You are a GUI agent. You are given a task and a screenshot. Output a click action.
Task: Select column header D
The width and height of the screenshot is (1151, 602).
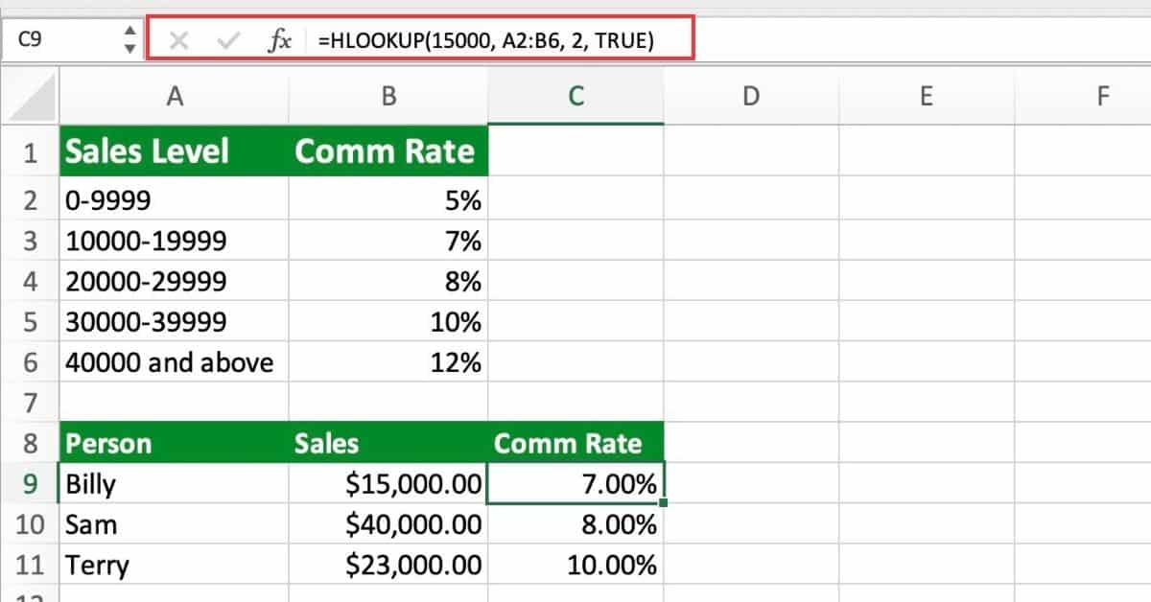click(752, 96)
